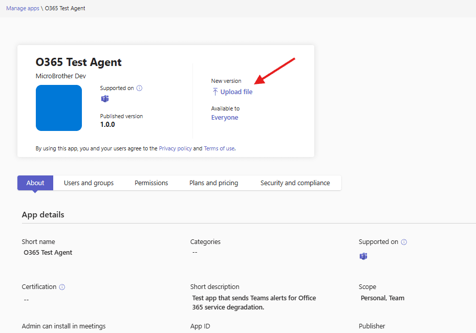Click the info icon beside Supported on in the app card
This screenshot has height=333, width=476.
click(x=139, y=88)
